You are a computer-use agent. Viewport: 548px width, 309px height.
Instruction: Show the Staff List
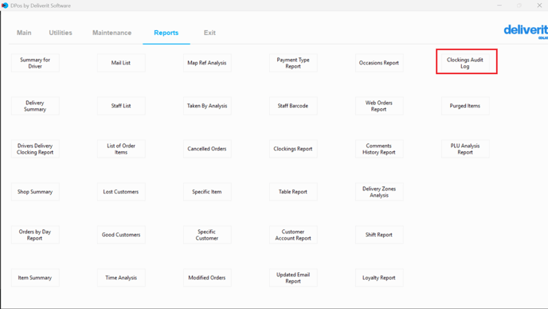[121, 106]
